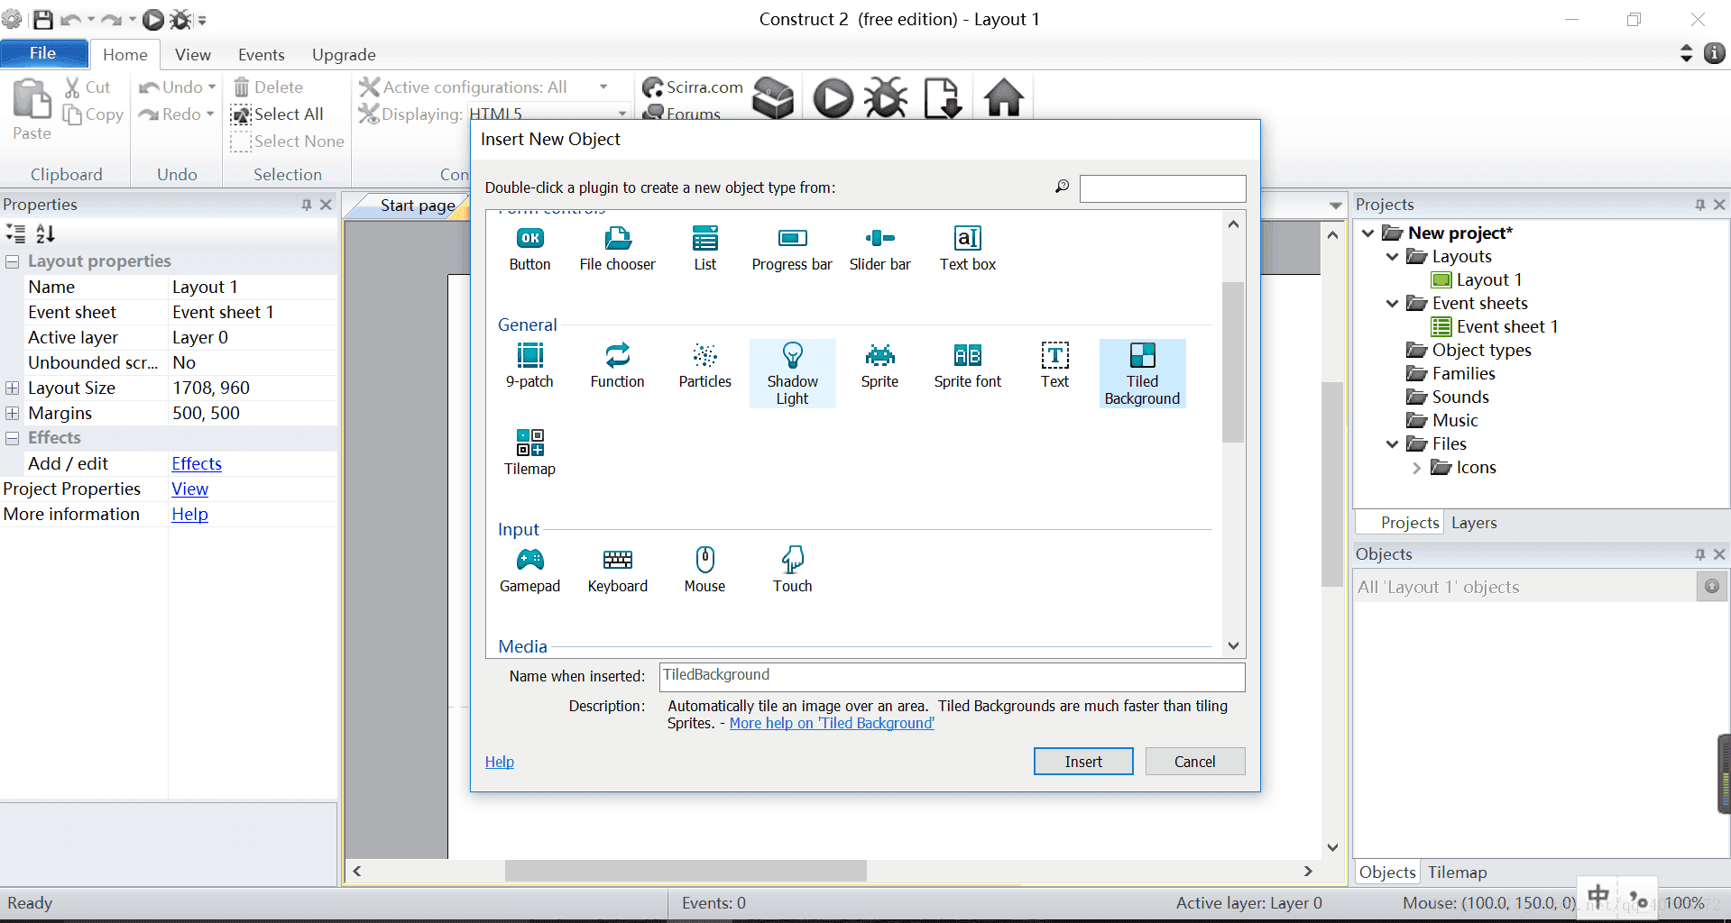Pick the Shadow Light plugin
The height and width of the screenshot is (923, 1731).
point(792,373)
